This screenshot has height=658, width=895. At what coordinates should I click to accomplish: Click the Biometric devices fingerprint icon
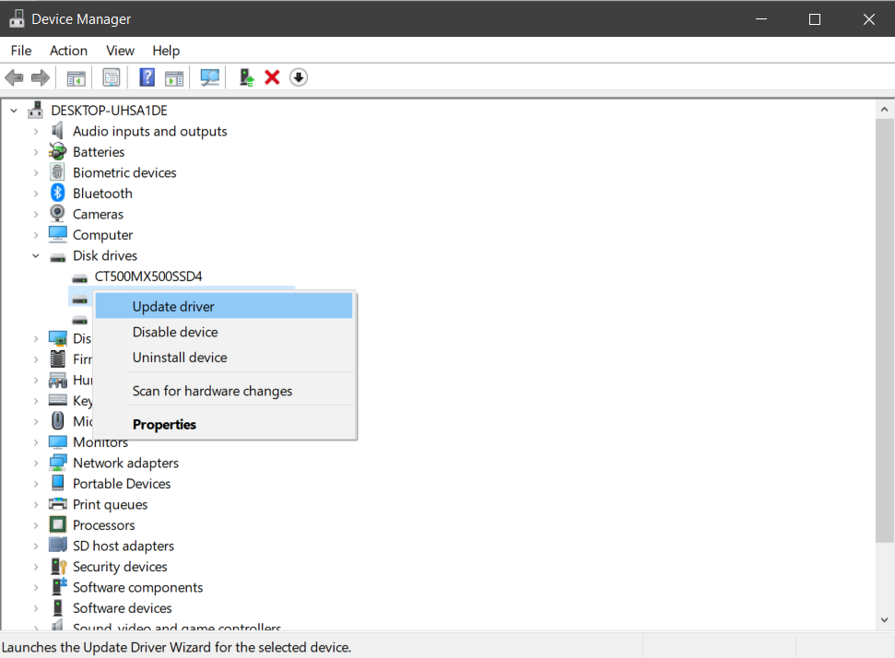point(57,171)
